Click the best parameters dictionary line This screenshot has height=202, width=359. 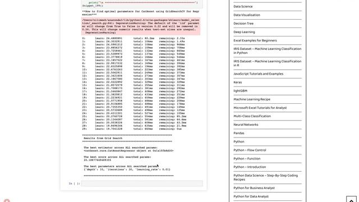click(127, 169)
